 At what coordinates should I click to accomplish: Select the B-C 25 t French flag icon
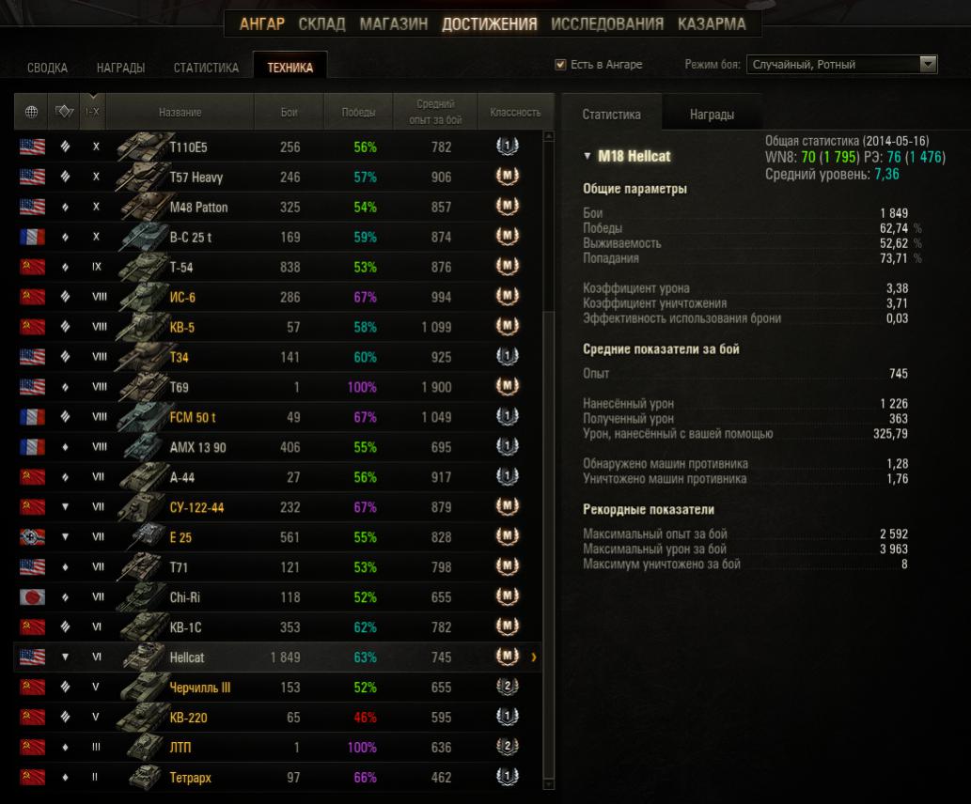(32, 237)
